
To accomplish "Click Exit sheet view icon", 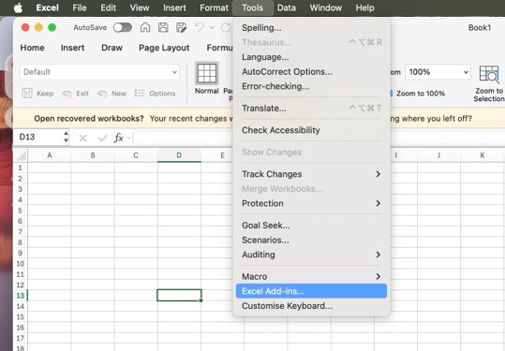I will click(x=67, y=94).
